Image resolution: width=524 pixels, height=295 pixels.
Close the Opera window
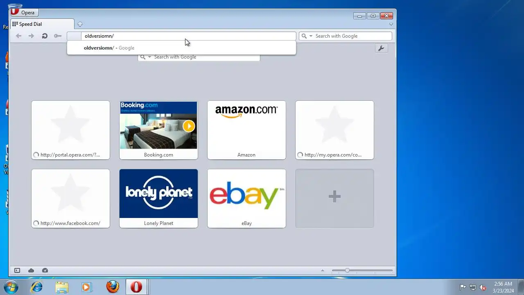point(386,16)
